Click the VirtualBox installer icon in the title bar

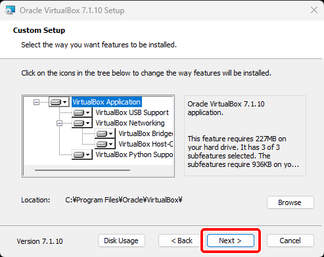[10, 11]
